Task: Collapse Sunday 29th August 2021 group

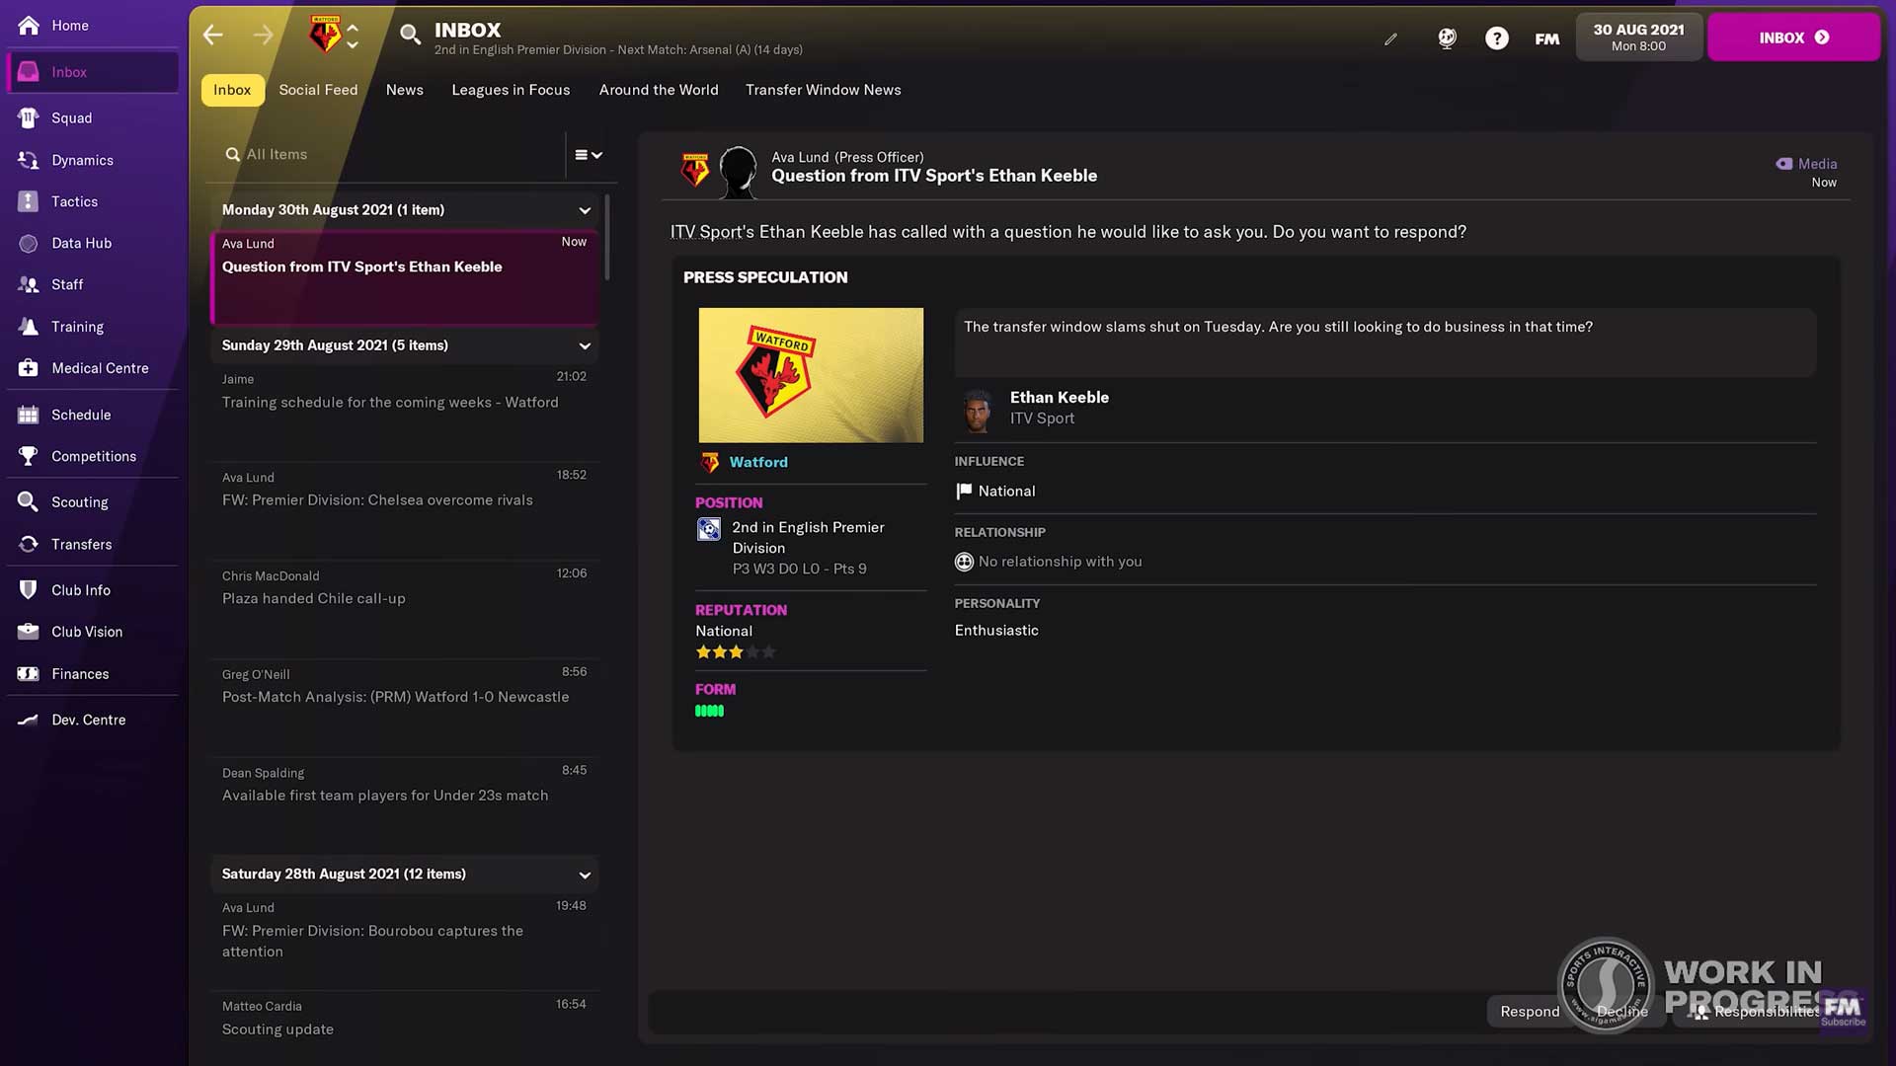Action: pyautogui.click(x=585, y=346)
